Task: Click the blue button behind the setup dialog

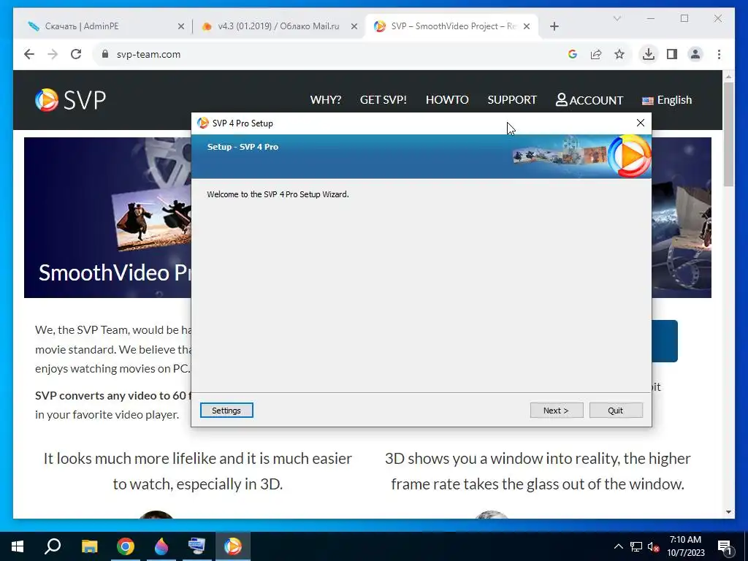Action: pyautogui.click(x=665, y=341)
